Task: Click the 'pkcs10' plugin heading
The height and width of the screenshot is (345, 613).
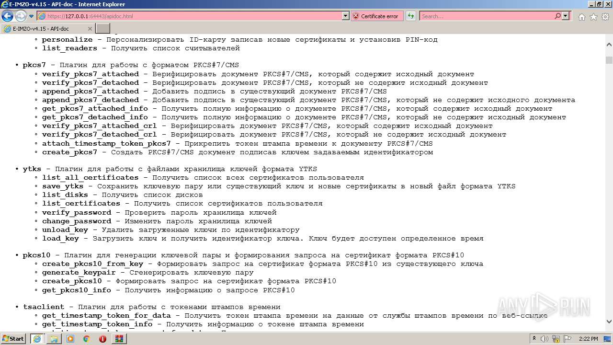Action: [36, 255]
